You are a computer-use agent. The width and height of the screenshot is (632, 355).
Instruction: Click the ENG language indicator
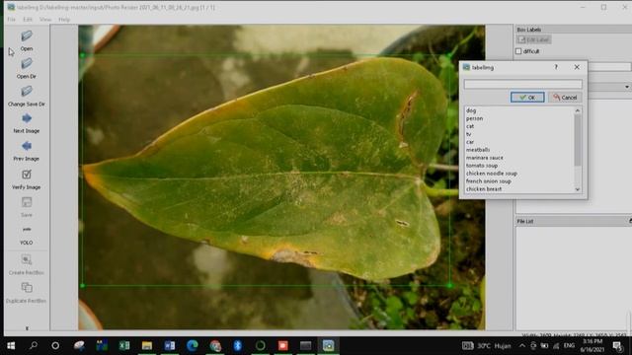point(569,345)
